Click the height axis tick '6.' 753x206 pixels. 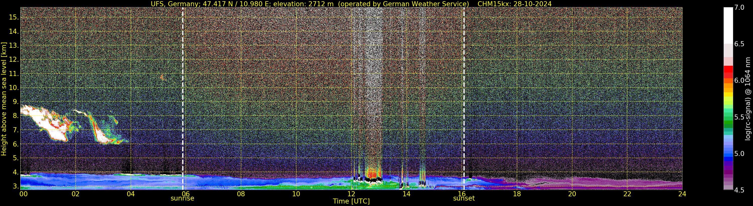(16, 144)
